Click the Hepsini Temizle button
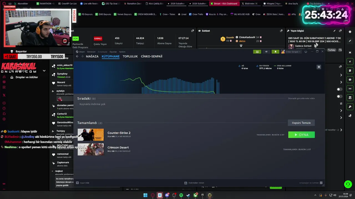 [301, 123]
